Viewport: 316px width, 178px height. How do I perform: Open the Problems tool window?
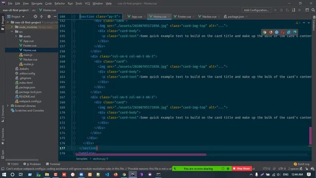32,164
